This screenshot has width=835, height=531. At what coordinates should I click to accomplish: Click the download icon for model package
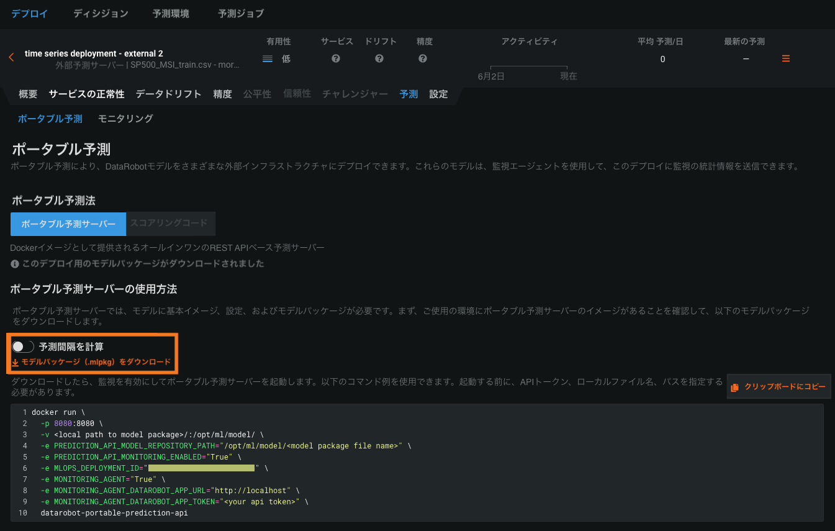[x=16, y=362]
